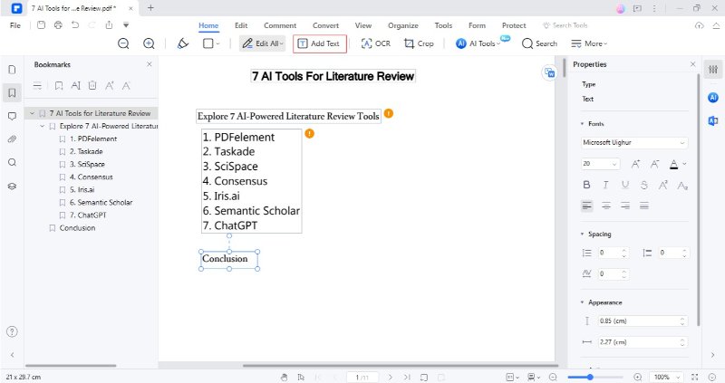Activate the Crop tool
725x383 pixels.
coord(419,43)
